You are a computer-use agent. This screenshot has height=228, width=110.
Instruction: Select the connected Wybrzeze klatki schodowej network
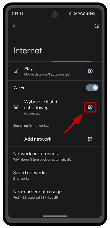tap(45, 107)
